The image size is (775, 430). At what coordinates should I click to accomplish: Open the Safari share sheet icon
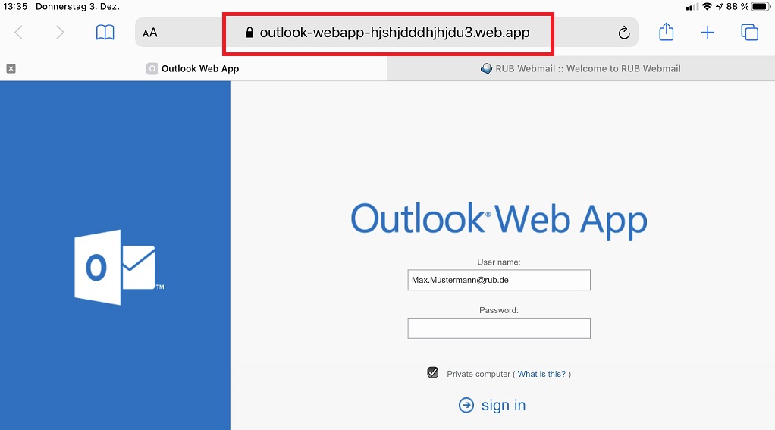(667, 32)
